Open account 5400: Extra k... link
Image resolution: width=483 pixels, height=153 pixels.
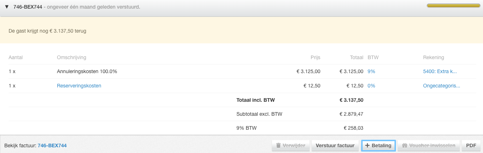tap(440, 71)
